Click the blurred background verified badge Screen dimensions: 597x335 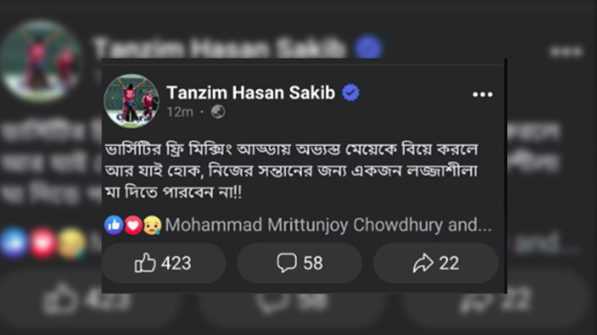(368, 48)
